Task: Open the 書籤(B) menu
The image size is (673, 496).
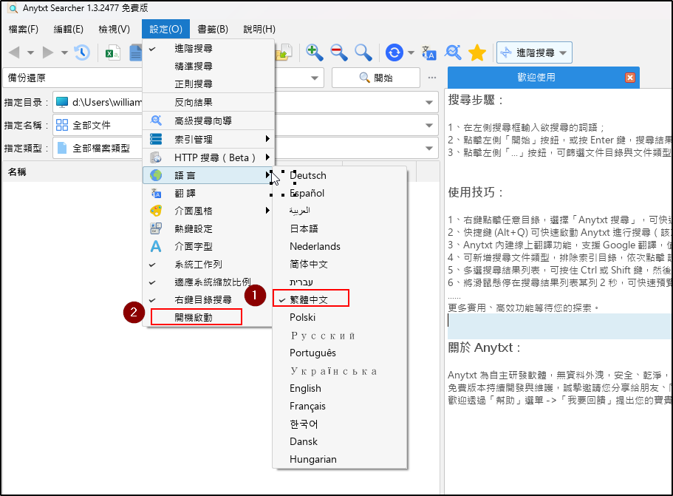Action: click(213, 30)
